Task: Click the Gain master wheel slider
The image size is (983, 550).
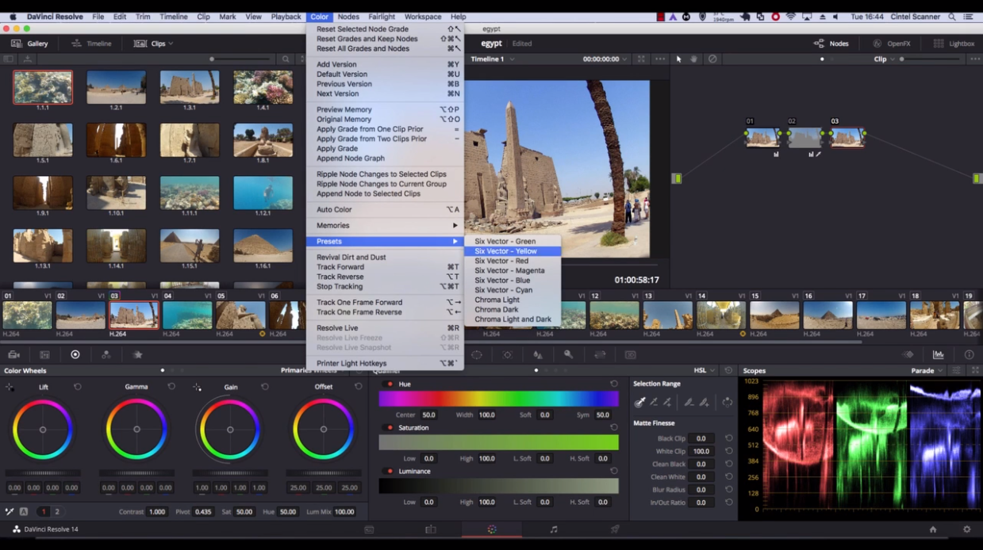Action: (x=230, y=473)
